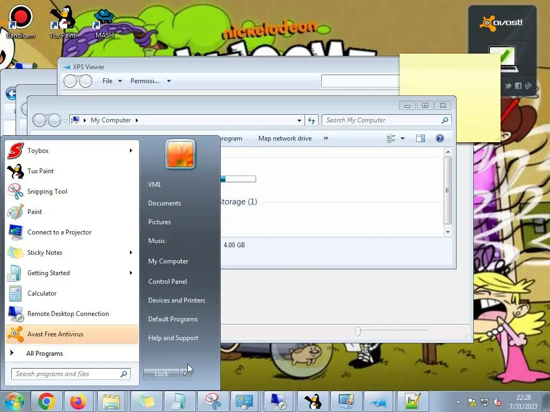This screenshot has width=550, height=412.
Task: Click Map network drive in My Computer
Action: coord(285,138)
